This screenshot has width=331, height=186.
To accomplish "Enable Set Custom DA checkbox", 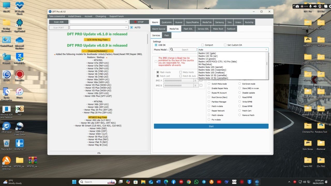I will [225, 45].
